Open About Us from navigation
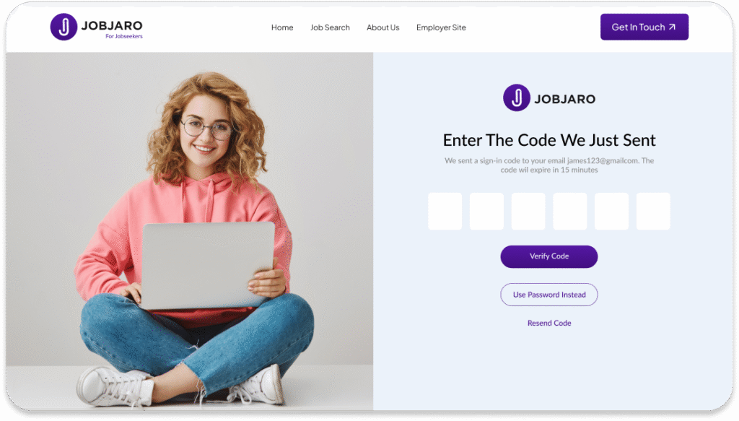739x421 pixels. pyautogui.click(x=382, y=27)
